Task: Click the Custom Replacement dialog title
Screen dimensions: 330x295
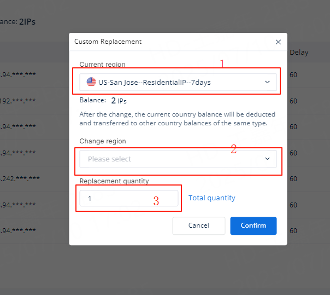Action: [x=108, y=42]
